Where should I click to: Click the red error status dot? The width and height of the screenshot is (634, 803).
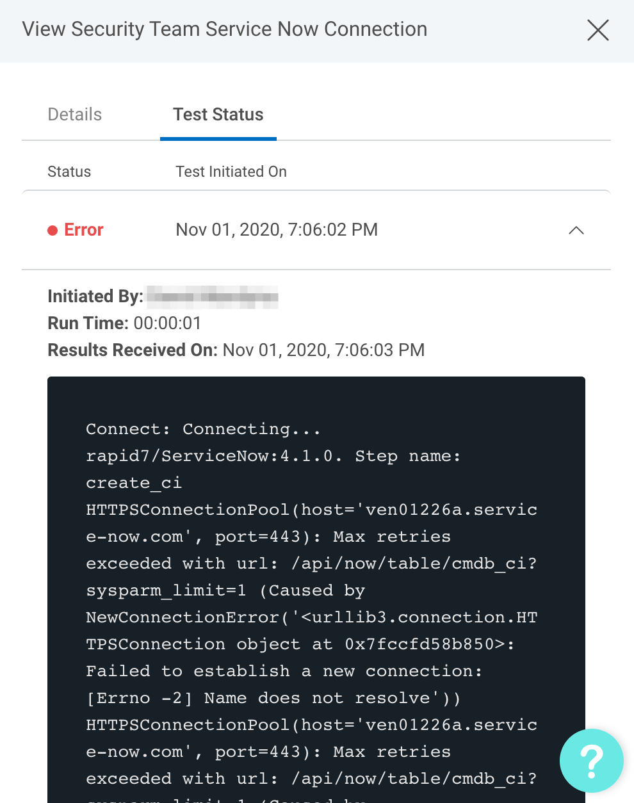tap(53, 231)
